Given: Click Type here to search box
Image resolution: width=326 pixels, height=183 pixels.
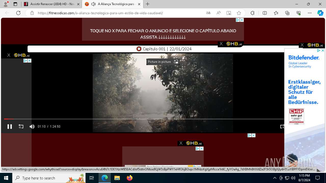Looking at the screenshot, I should [x=49, y=178].
